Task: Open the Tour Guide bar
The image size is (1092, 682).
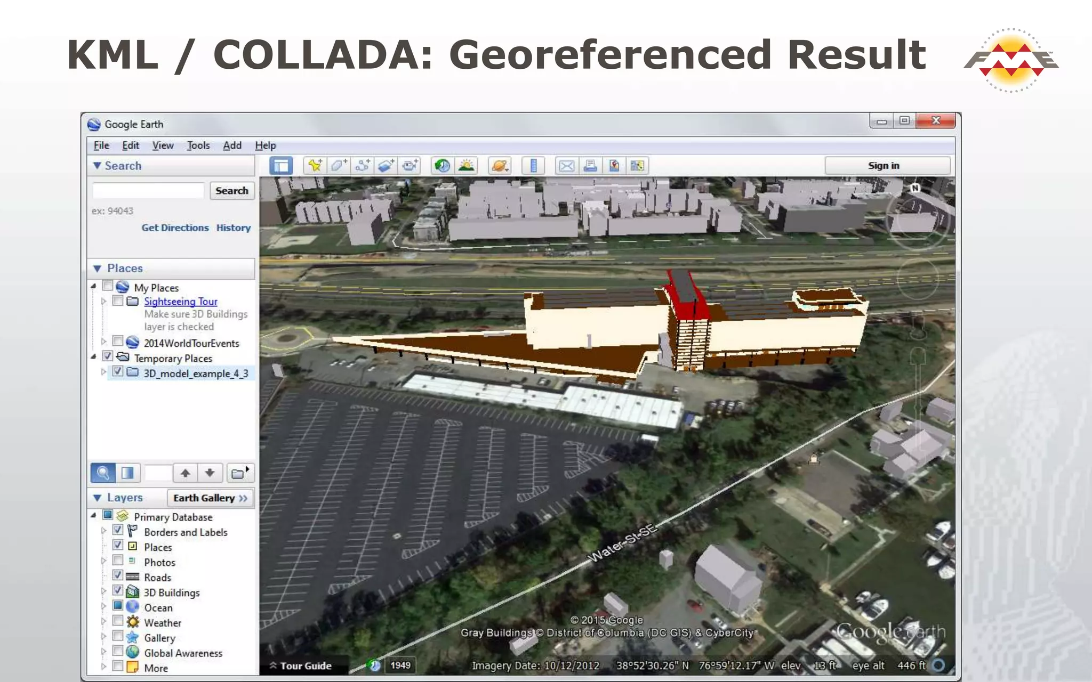Action: pos(304,665)
